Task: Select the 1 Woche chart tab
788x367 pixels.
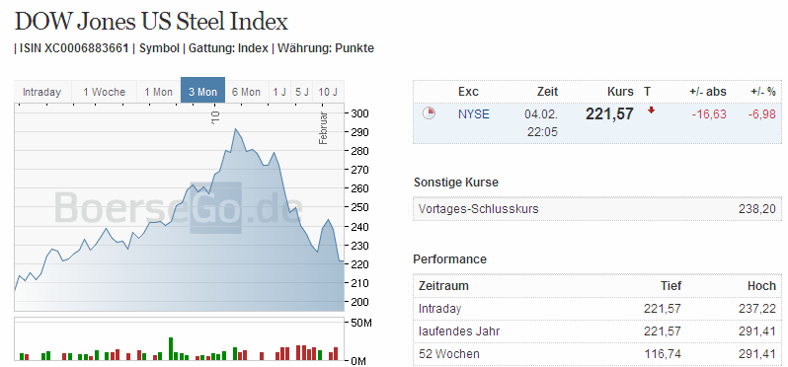Action: point(104,93)
